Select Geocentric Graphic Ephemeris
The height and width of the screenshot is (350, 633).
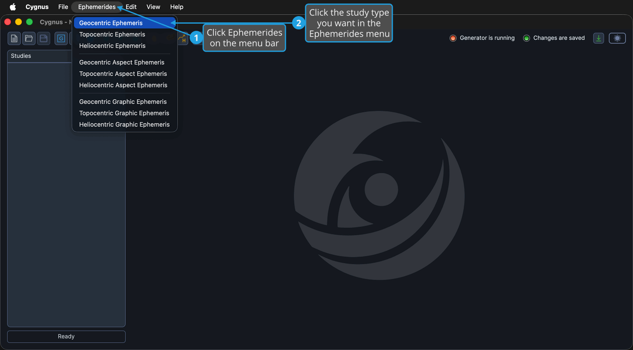(x=124, y=101)
